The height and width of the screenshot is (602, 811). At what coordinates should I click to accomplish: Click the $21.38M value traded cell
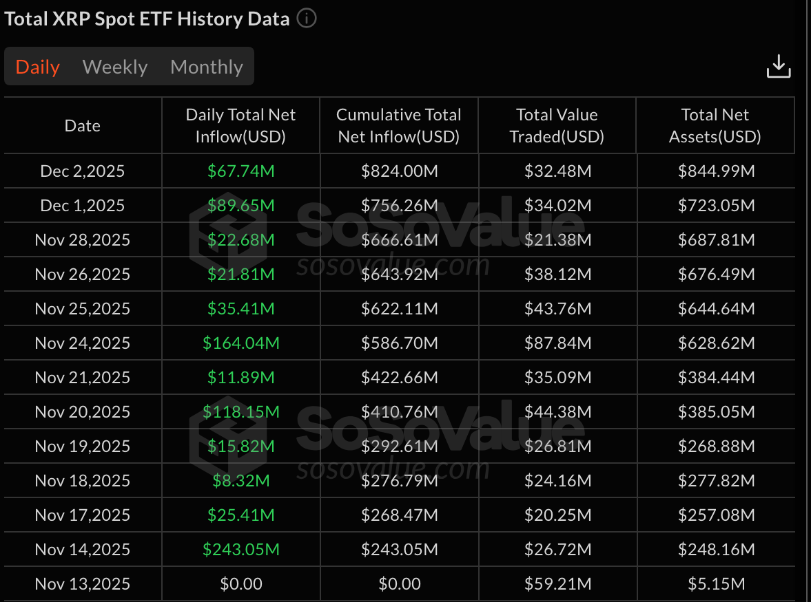557,239
